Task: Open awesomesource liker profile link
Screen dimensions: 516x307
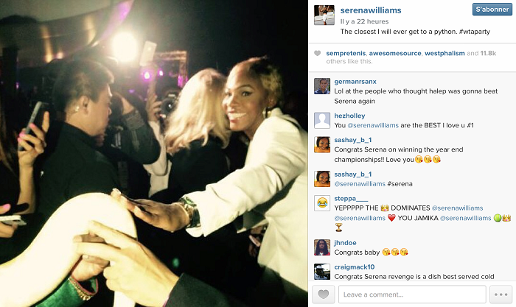Action: (395, 53)
